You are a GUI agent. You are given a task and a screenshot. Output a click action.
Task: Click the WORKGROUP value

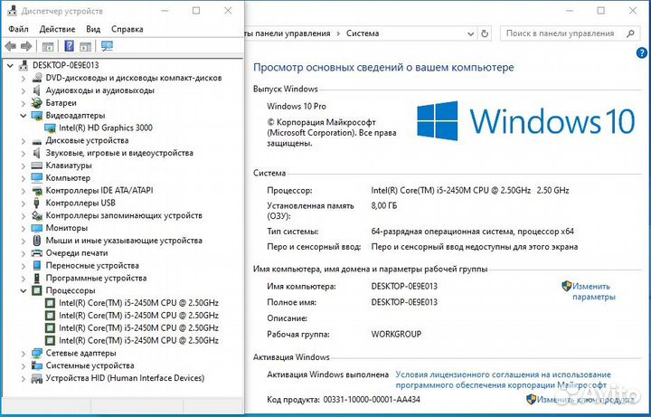pos(396,334)
